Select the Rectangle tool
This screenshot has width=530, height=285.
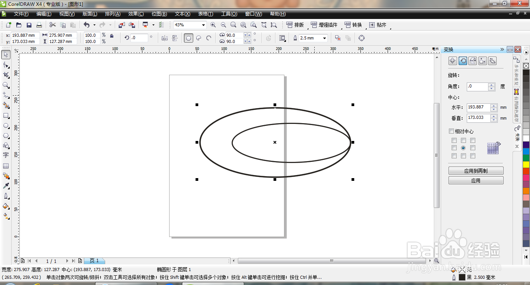tap(6, 115)
